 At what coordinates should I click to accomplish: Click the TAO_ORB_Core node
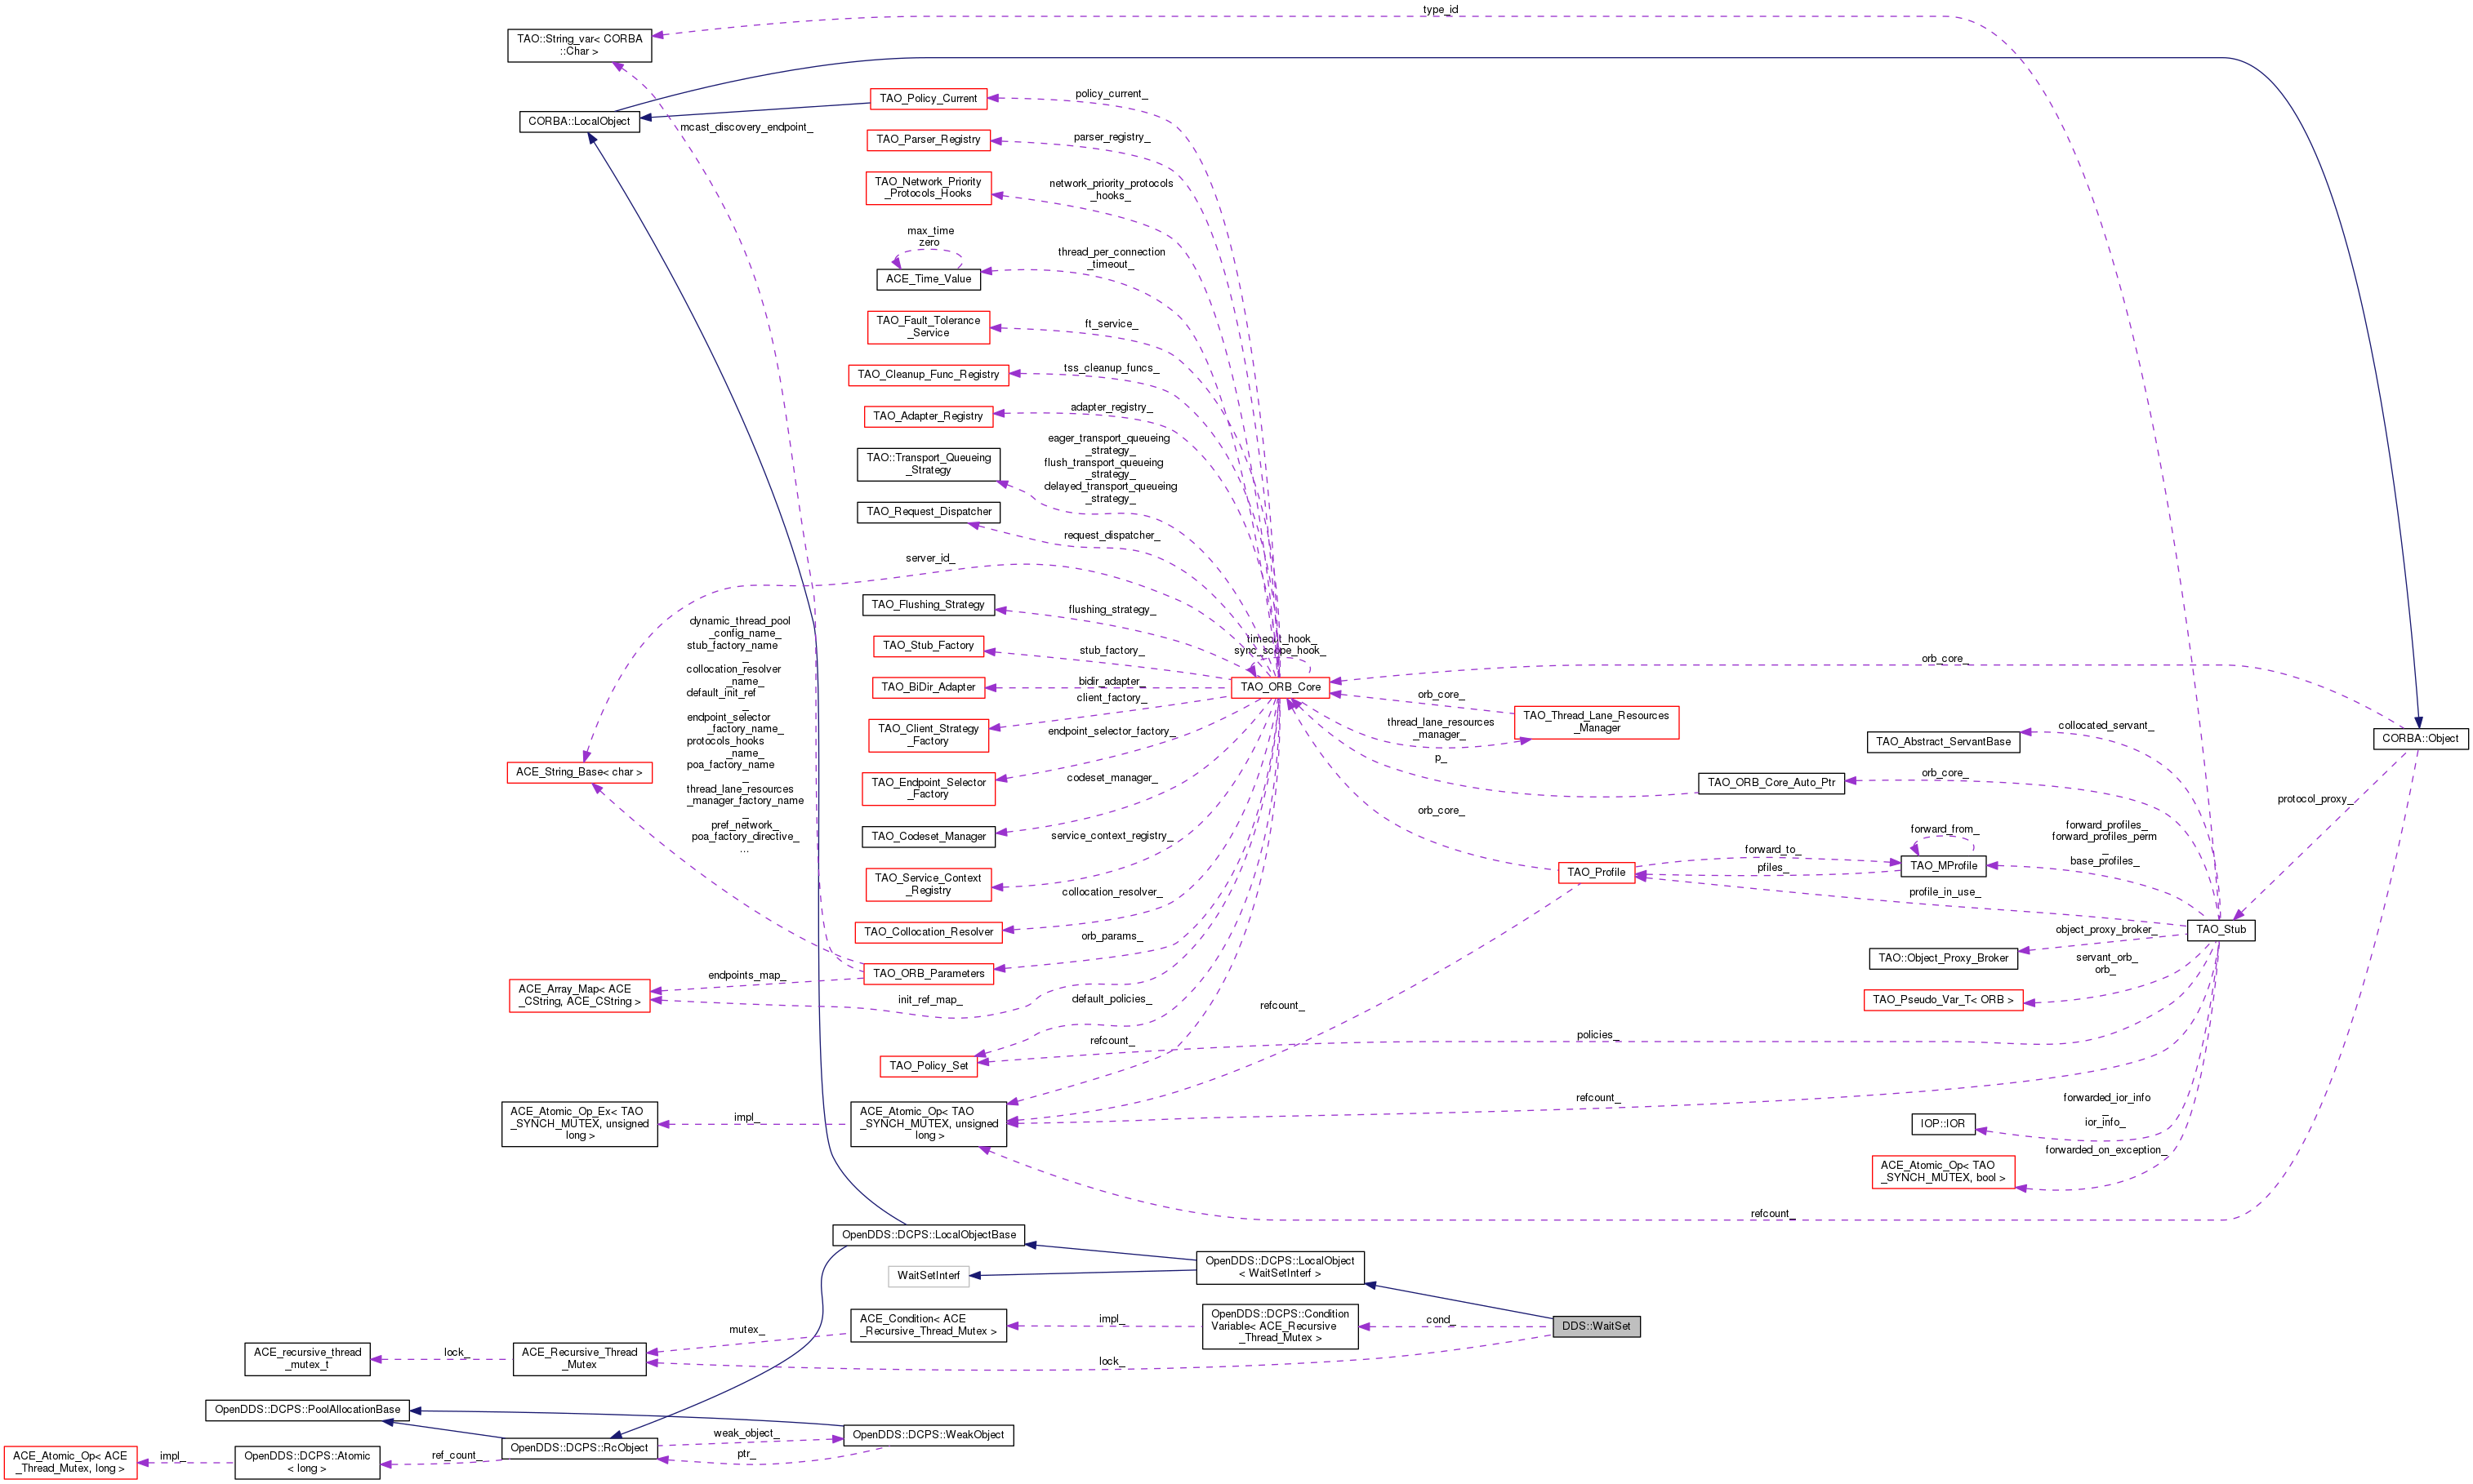[x=1280, y=687]
